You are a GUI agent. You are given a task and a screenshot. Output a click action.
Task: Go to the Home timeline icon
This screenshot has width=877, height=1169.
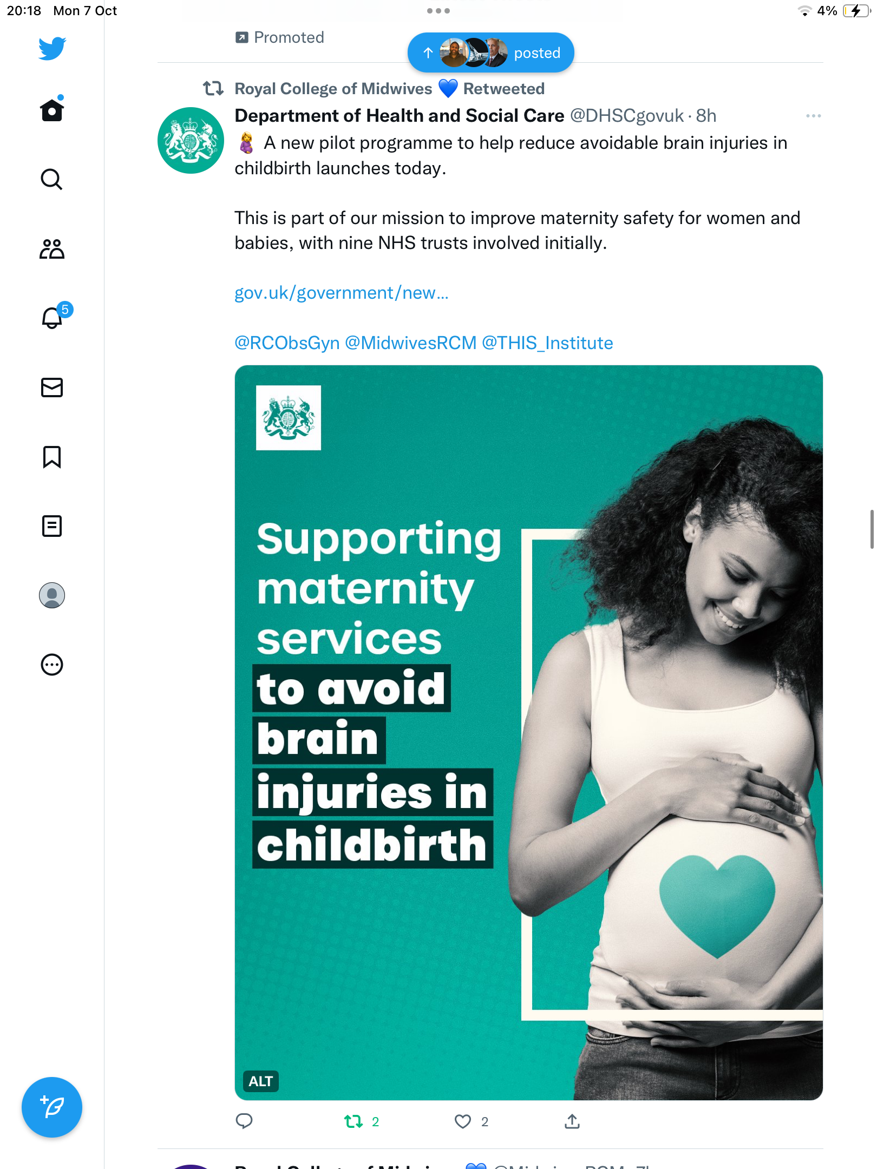[x=52, y=109]
